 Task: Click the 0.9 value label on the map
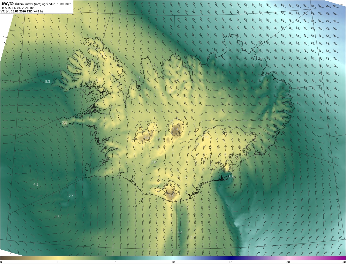coord(206,137)
